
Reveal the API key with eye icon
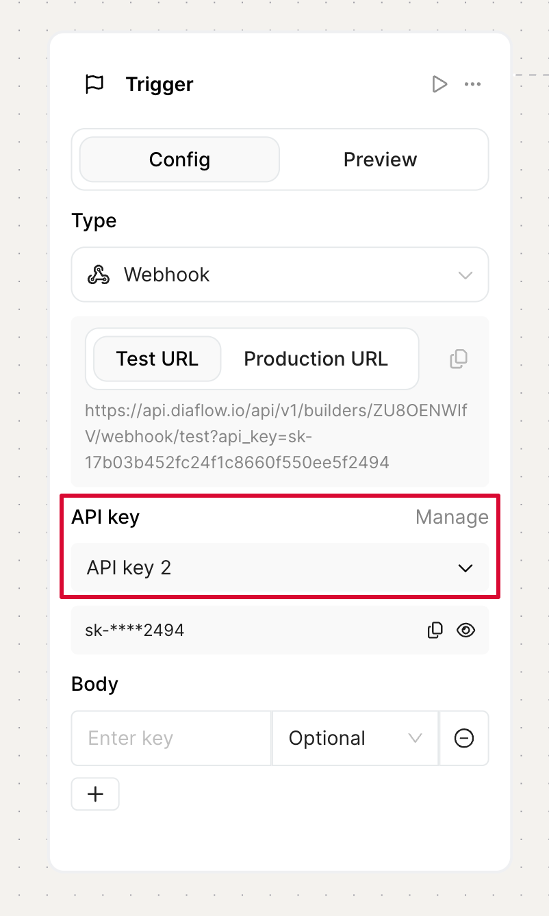coord(465,630)
